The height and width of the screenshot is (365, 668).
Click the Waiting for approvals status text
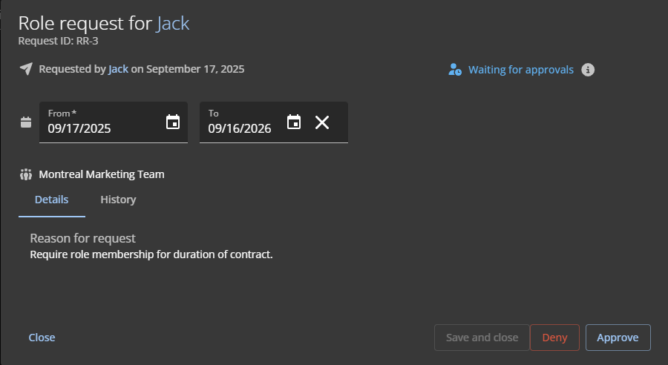coord(520,70)
